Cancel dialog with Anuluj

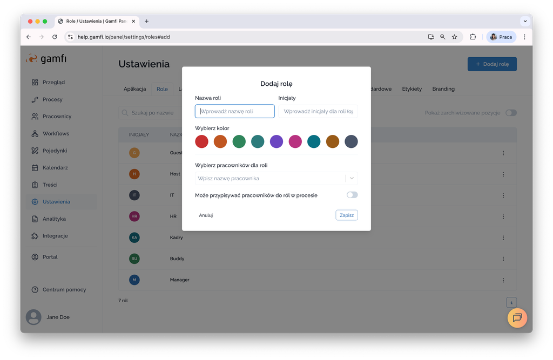(206, 215)
